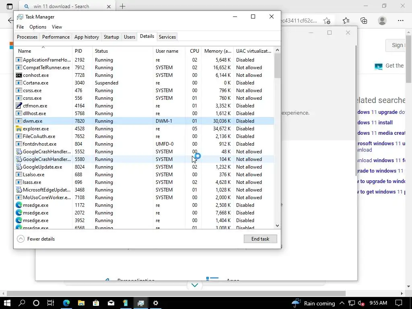Select the Cortana.exe process icon
The height and width of the screenshot is (309, 412).
pos(19,83)
